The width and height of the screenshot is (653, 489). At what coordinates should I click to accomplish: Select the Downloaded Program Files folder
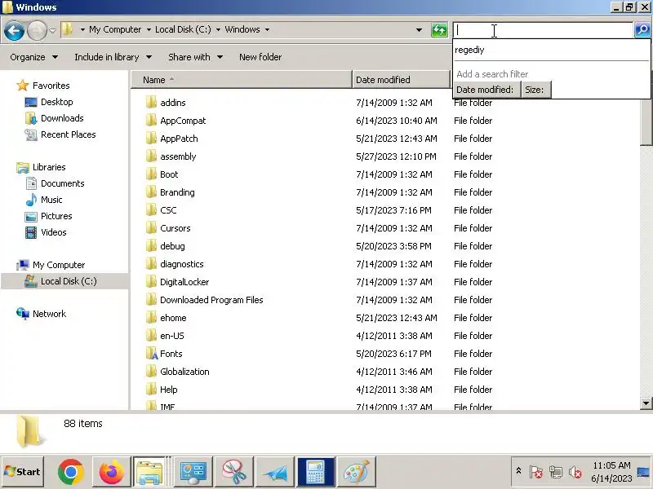(211, 300)
